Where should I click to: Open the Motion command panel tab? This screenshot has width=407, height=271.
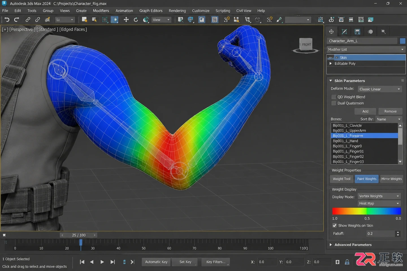click(370, 32)
